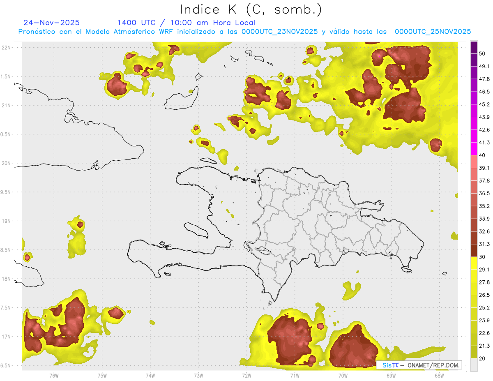The width and height of the screenshot is (493, 381).
Task: Click the light grey swatch below 20 on color scale
Action: tap(474, 365)
